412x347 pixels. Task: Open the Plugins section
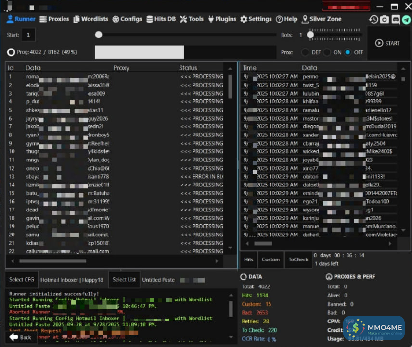tap(222, 19)
